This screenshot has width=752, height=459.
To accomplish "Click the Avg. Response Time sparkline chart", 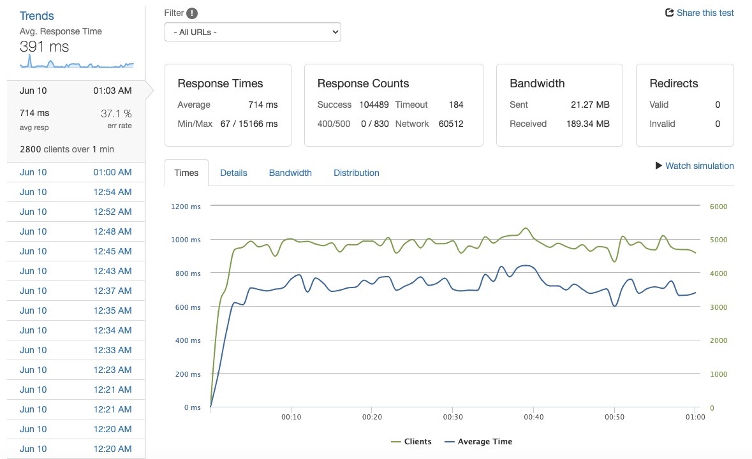I will 77,62.
